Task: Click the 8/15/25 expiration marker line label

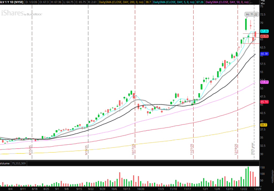Action: point(30,150)
